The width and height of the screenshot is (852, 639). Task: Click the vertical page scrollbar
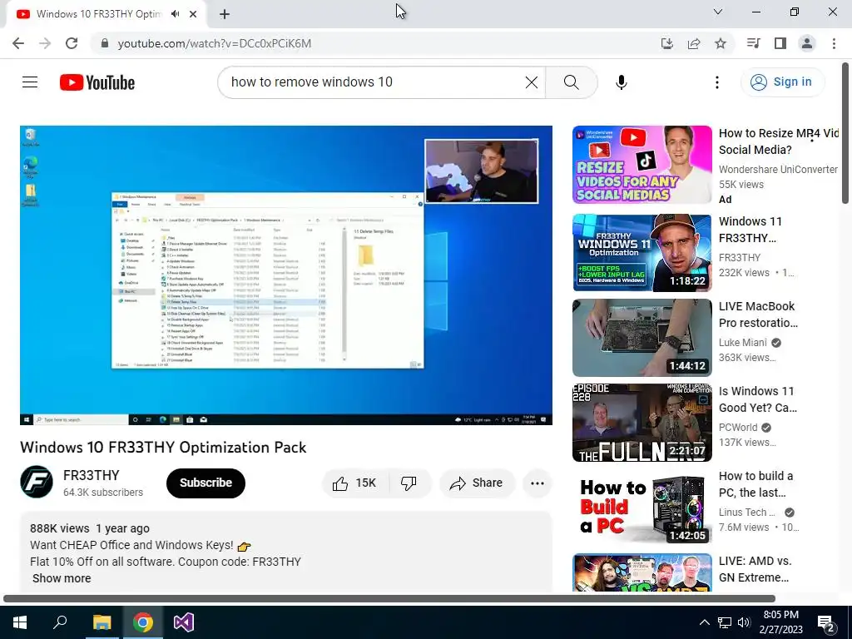[x=845, y=133]
